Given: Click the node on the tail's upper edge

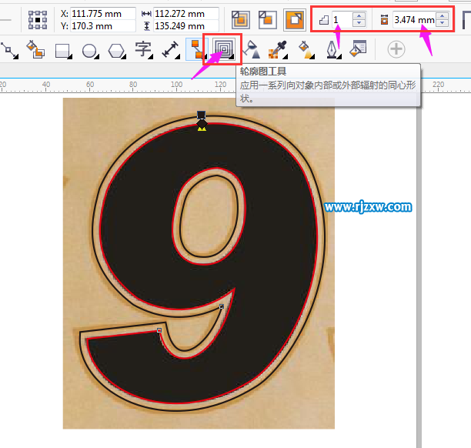Looking at the screenshot, I should pos(222,306).
